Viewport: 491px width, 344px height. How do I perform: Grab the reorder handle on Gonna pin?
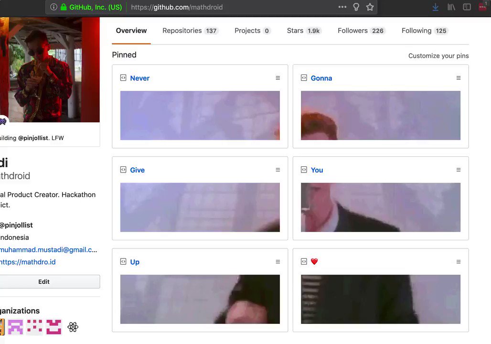[459, 78]
